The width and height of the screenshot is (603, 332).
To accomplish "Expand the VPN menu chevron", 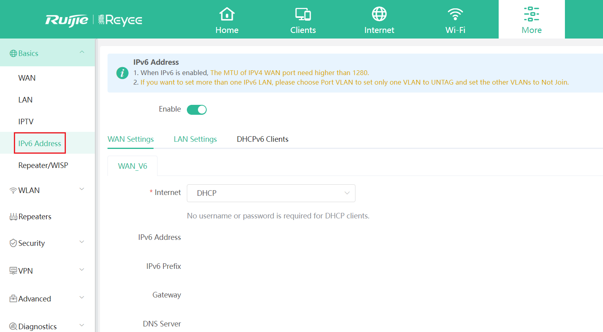I will point(82,270).
